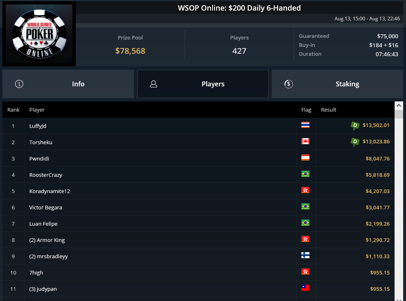Select player name Koradynamite12

tap(50, 191)
